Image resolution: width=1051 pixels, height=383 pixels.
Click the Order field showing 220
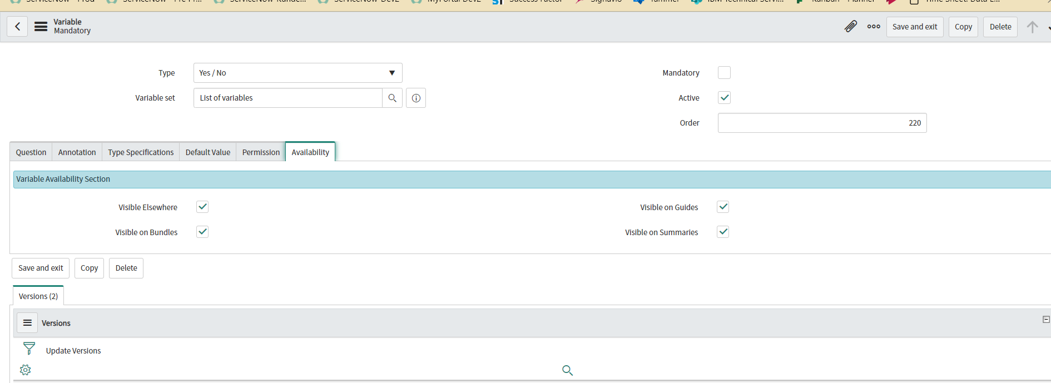[x=822, y=123]
